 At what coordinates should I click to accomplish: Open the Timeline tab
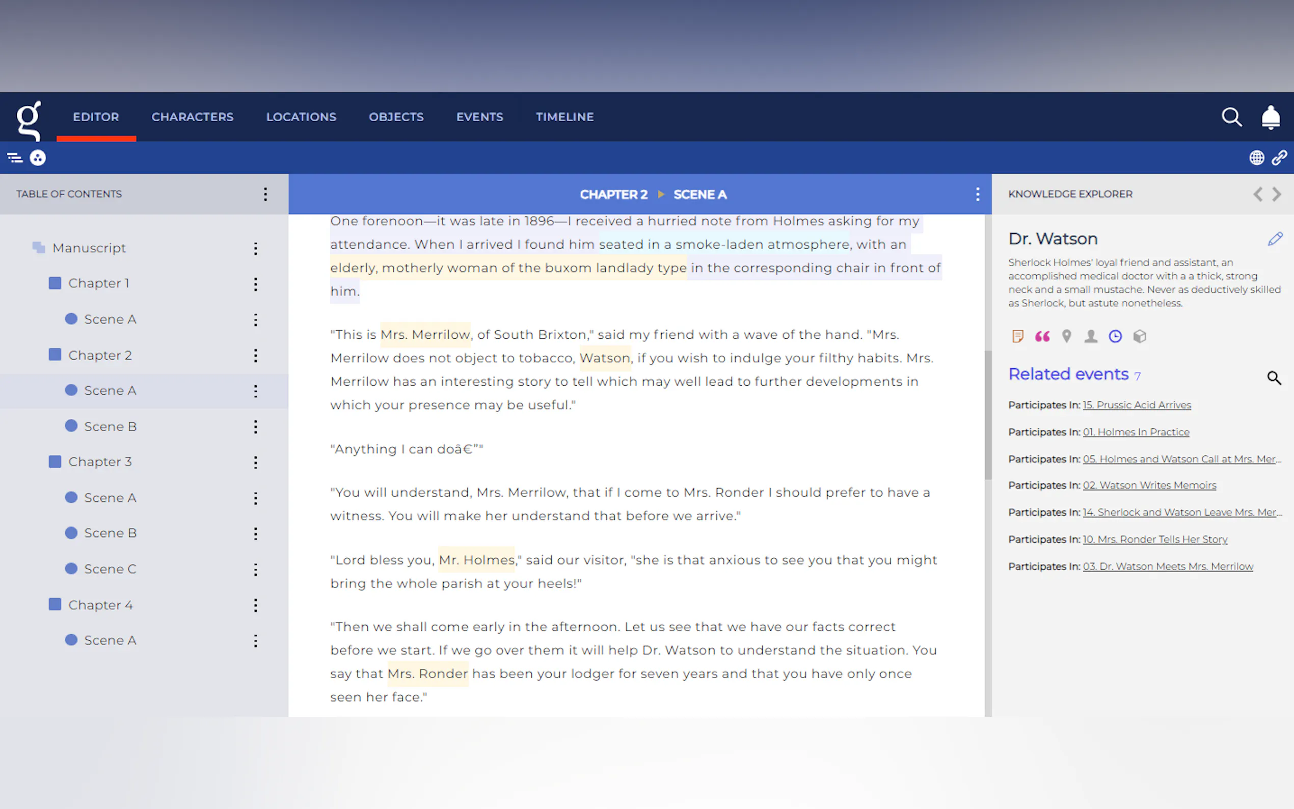565,117
